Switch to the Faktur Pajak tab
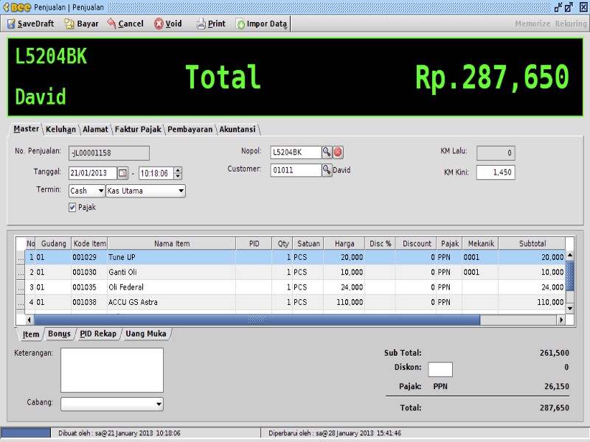 pos(137,129)
